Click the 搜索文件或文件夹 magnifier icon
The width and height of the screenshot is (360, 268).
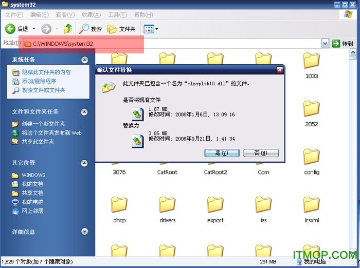pos(15,90)
